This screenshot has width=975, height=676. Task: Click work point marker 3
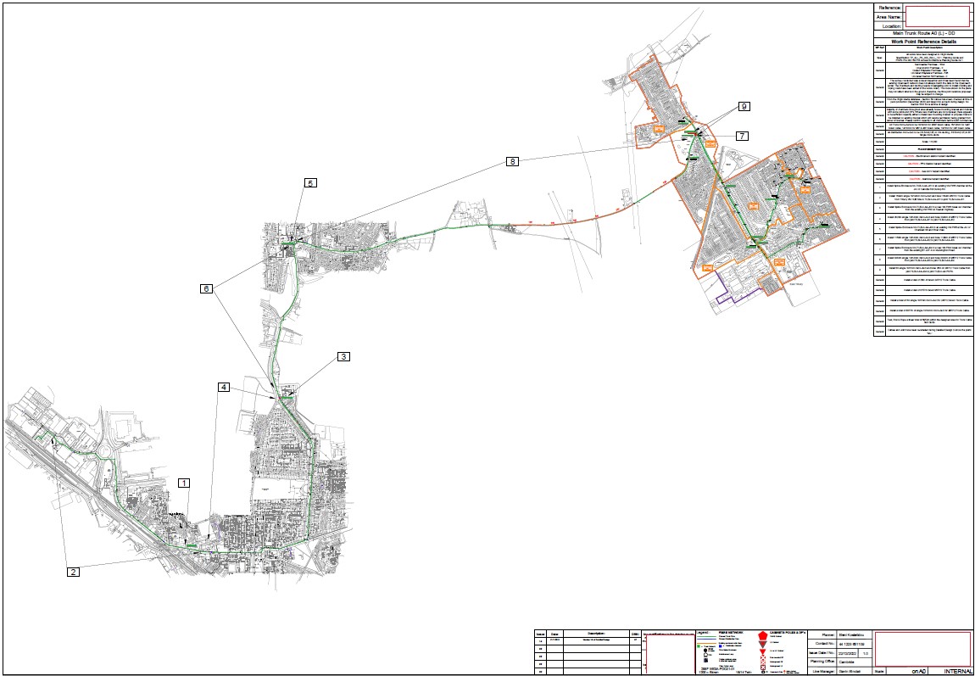344,357
